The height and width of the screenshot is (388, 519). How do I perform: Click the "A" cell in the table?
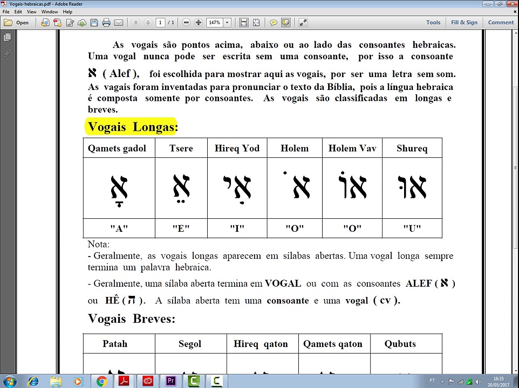click(119, 228)
